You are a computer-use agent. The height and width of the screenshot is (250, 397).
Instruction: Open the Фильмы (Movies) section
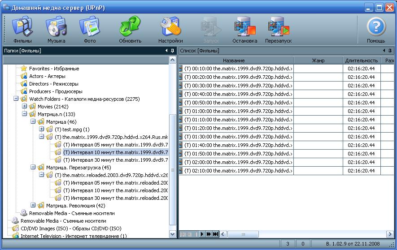coord(22,30)
